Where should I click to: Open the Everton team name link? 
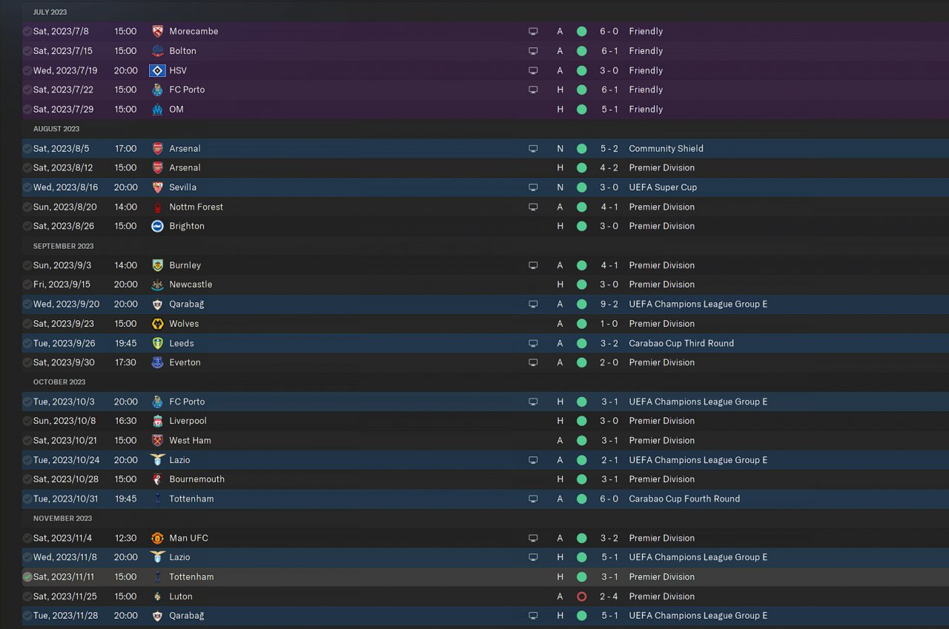tap(185, 362)
